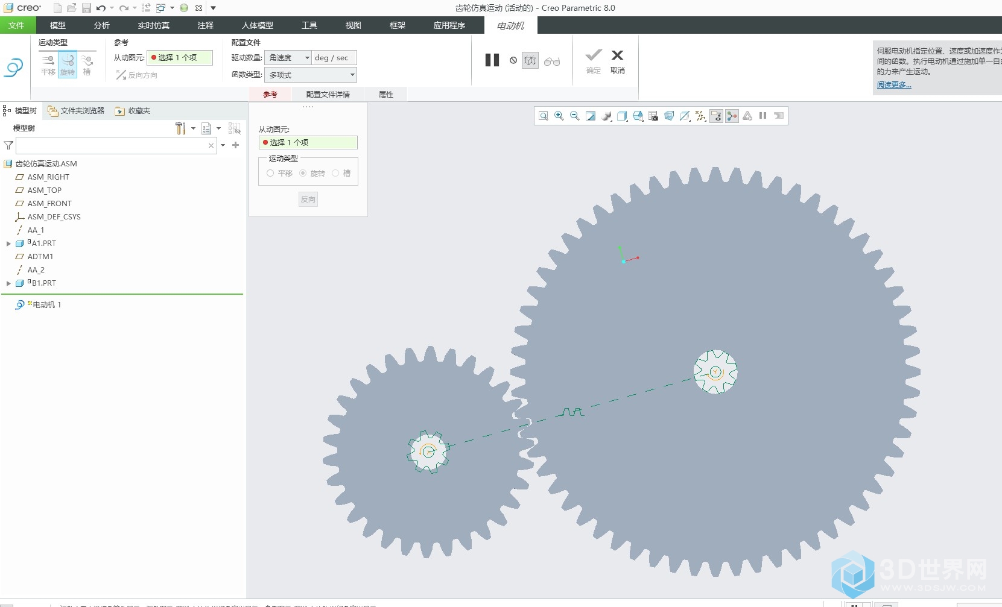Switch to the 工具 ribbon tab
The width and height of the screenshot is (1002, 607).
pyautogui.click(x=309, y=25)
